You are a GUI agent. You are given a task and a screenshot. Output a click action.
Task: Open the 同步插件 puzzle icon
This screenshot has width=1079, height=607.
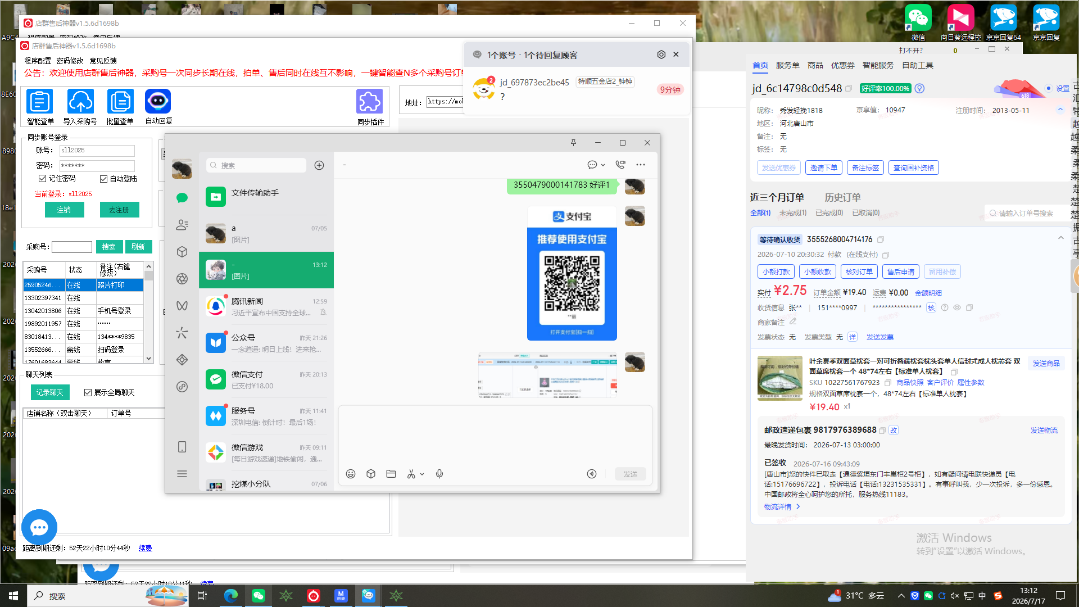click(x=370, y=102)
